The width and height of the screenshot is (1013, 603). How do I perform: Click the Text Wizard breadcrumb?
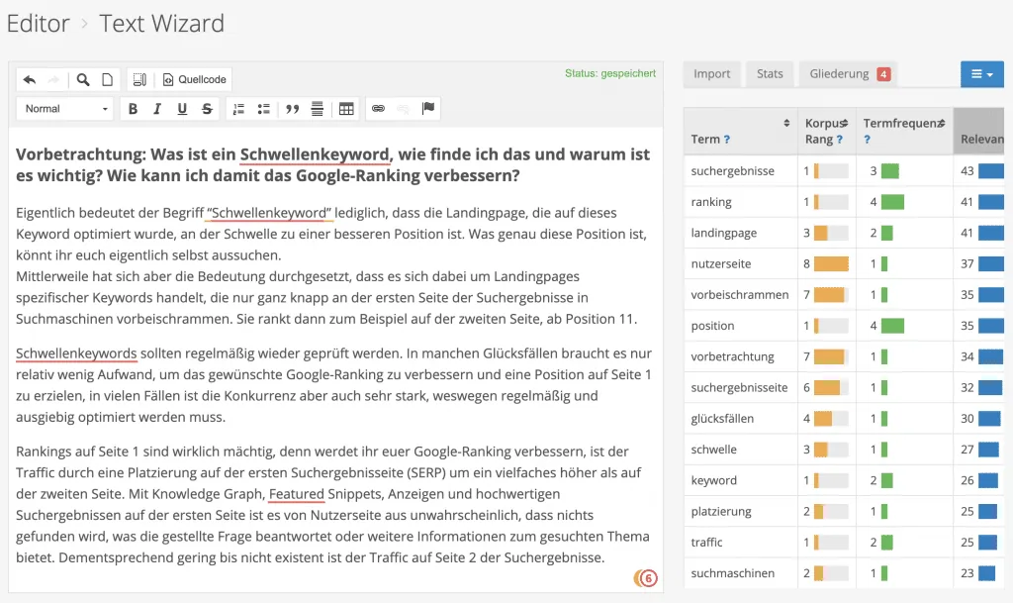coord(161,23)
